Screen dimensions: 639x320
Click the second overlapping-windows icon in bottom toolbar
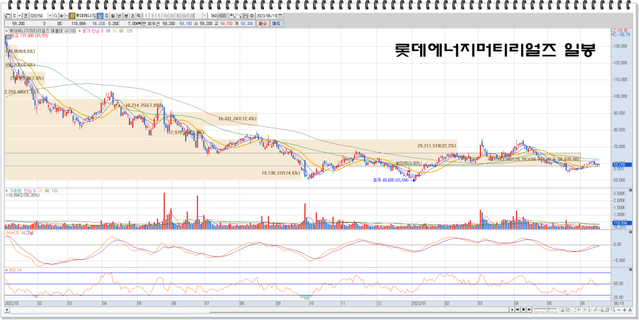coord(568,310)
